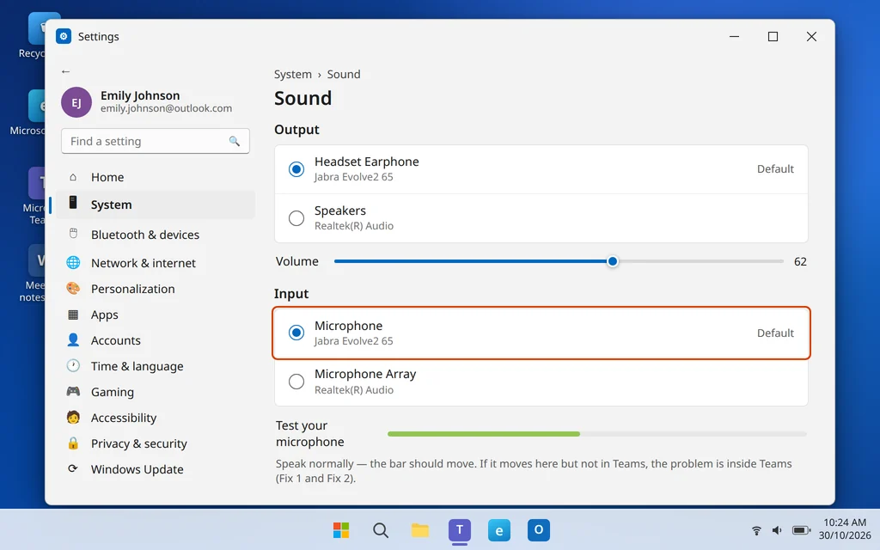The image size is (880, 550).
Task: Open Personalization settings
Action: [155, 289]
